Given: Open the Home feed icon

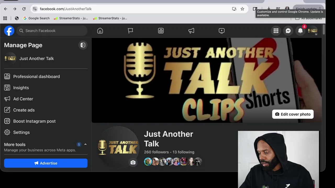Looking at the screenshot, I should [100, 31].
